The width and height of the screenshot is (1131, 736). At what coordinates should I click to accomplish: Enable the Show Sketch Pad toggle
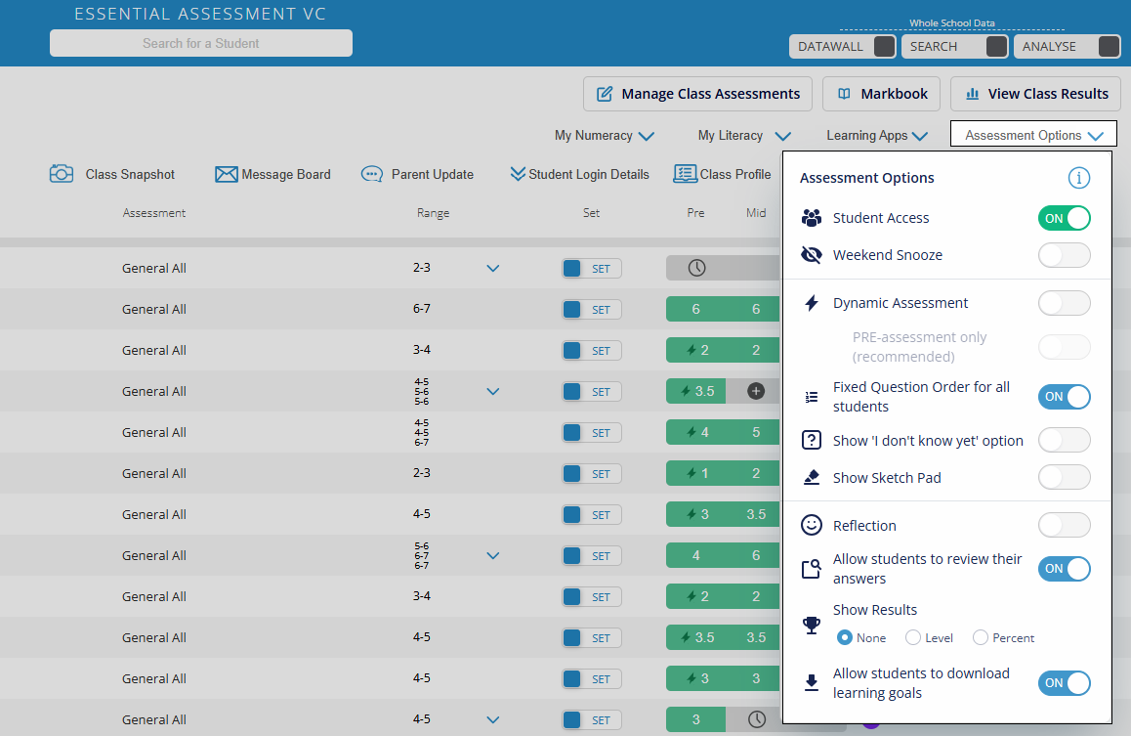(1064, 477)
